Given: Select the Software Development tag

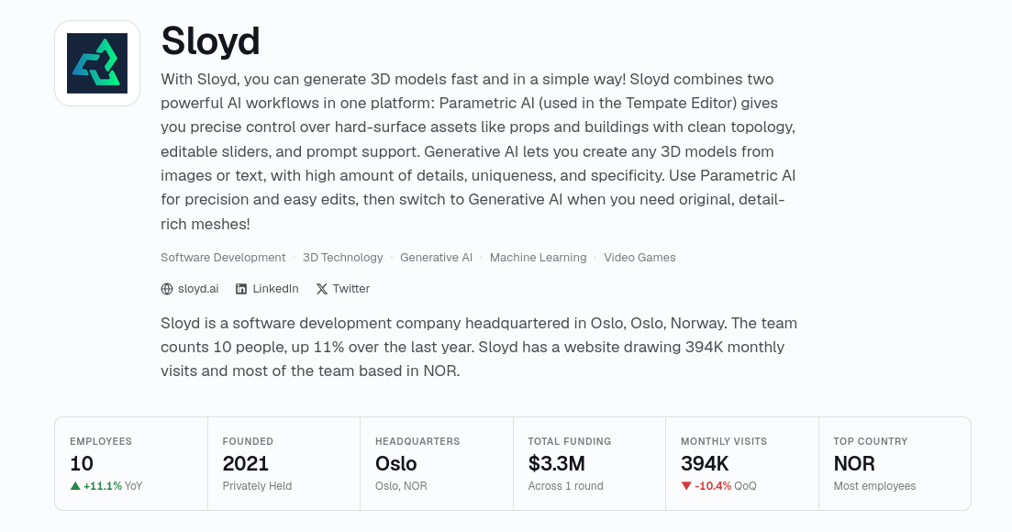Looking at the screenshot, I should [x=223, y=258].
